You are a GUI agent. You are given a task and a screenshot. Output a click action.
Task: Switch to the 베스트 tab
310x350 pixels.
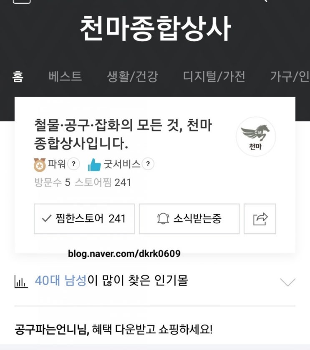click(x=65, y=76)
